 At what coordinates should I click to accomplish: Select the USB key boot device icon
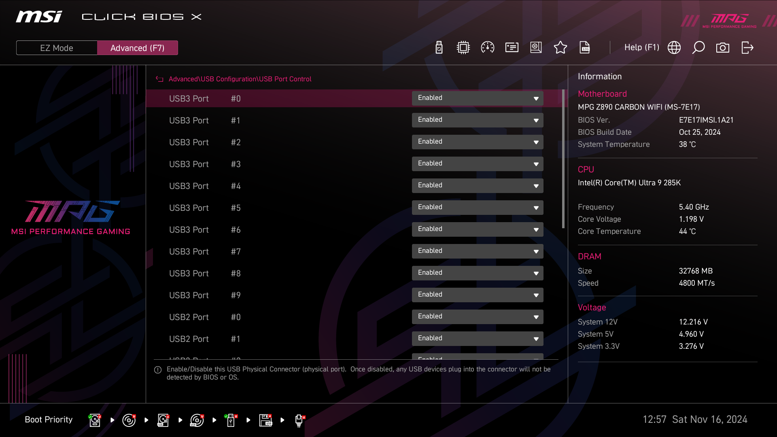[x=231, y=420]
